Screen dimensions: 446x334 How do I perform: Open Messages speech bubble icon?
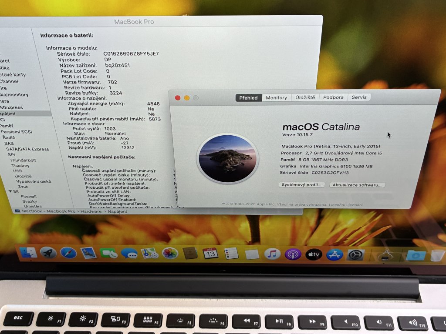(129, 253)
